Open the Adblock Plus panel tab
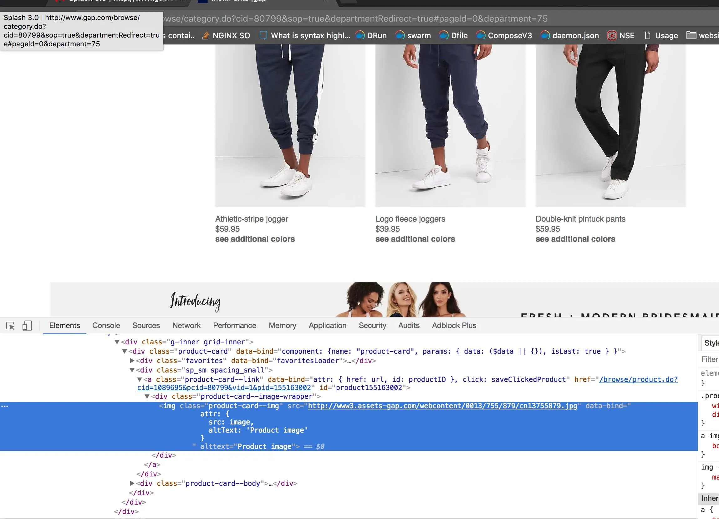 (454, 326)
